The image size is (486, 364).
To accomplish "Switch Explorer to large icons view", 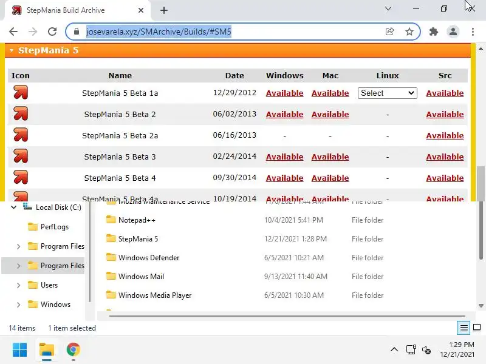I will click(477, 328).
